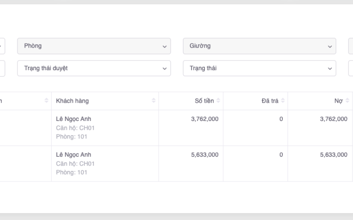Open the Phòng dropdown filter
The image size is (353, 220).
[x=94, y=46]
